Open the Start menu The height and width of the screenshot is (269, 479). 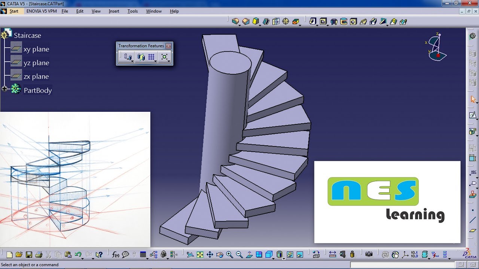coord(14,11)
